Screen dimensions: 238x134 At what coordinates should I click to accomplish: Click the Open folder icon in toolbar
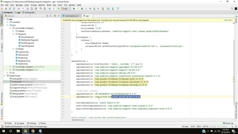pos(2,9)
